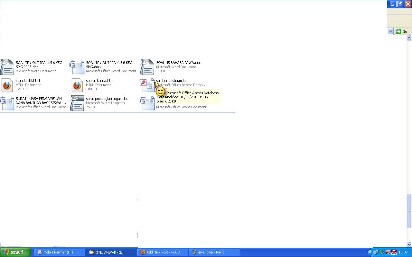The width and height of the screenshot is (412, 257).
Task: Click the vertical scrollbar down arrow
Action: point(409,244)
